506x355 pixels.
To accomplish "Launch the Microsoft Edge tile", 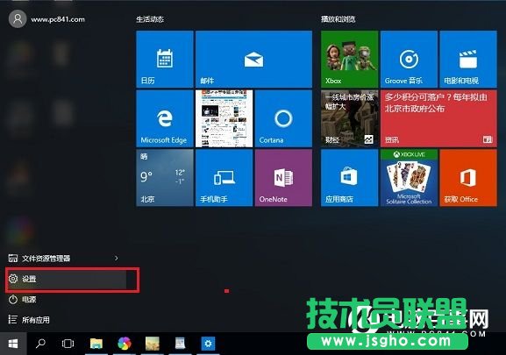I will coord(165,118).
